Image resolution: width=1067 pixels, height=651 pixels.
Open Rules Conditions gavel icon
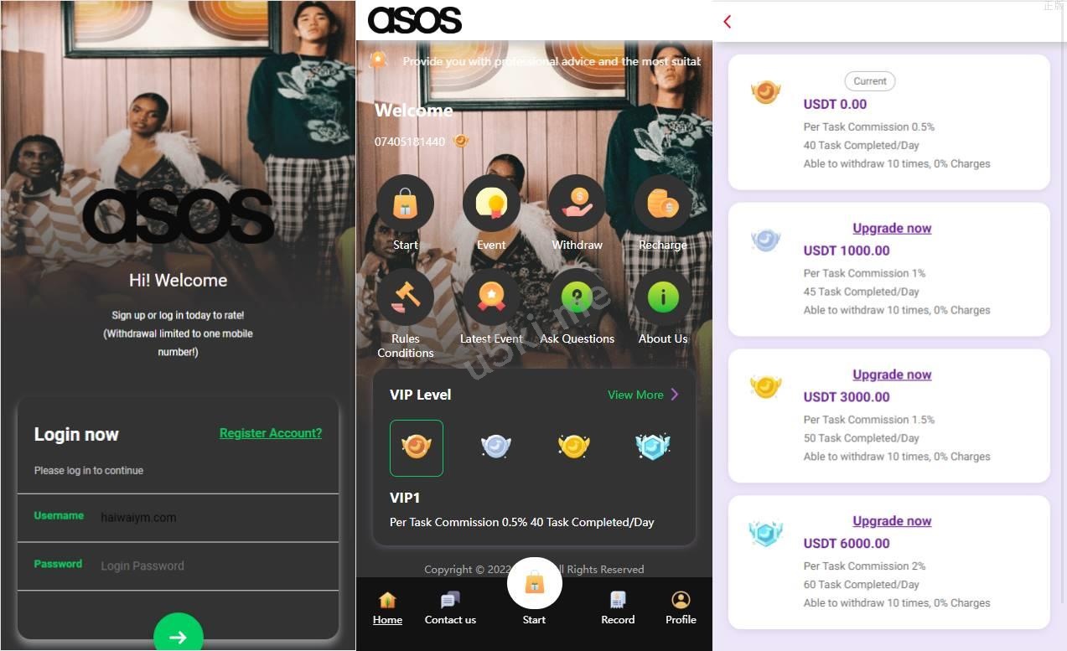click(405, 297)
